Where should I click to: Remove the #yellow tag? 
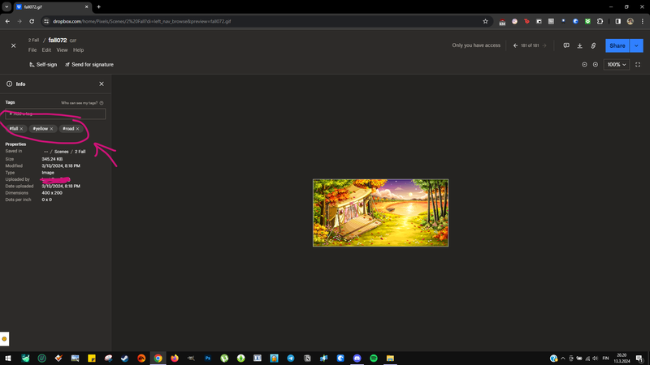(51, 129)
